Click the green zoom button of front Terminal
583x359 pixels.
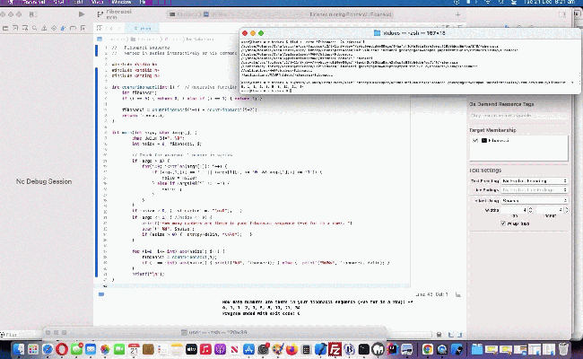[261, 33]
